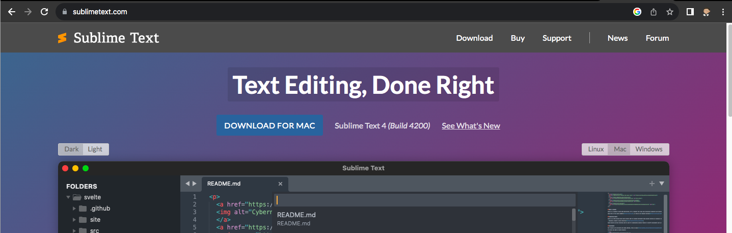This screenshot has width=732, height=233.
Task: Bookmark this page with the star icon
Action: coord(670,12)
